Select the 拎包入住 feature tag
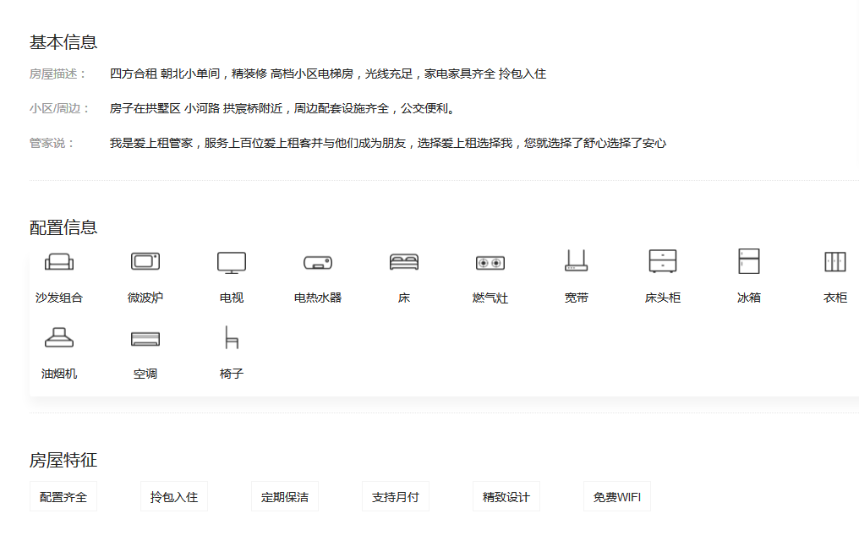Viewport: 859px width, 541px height. pos(174,497)
